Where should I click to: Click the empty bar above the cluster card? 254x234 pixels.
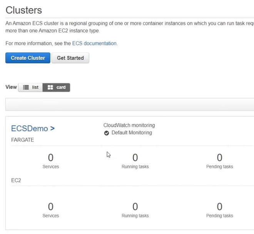click(129, 104)
